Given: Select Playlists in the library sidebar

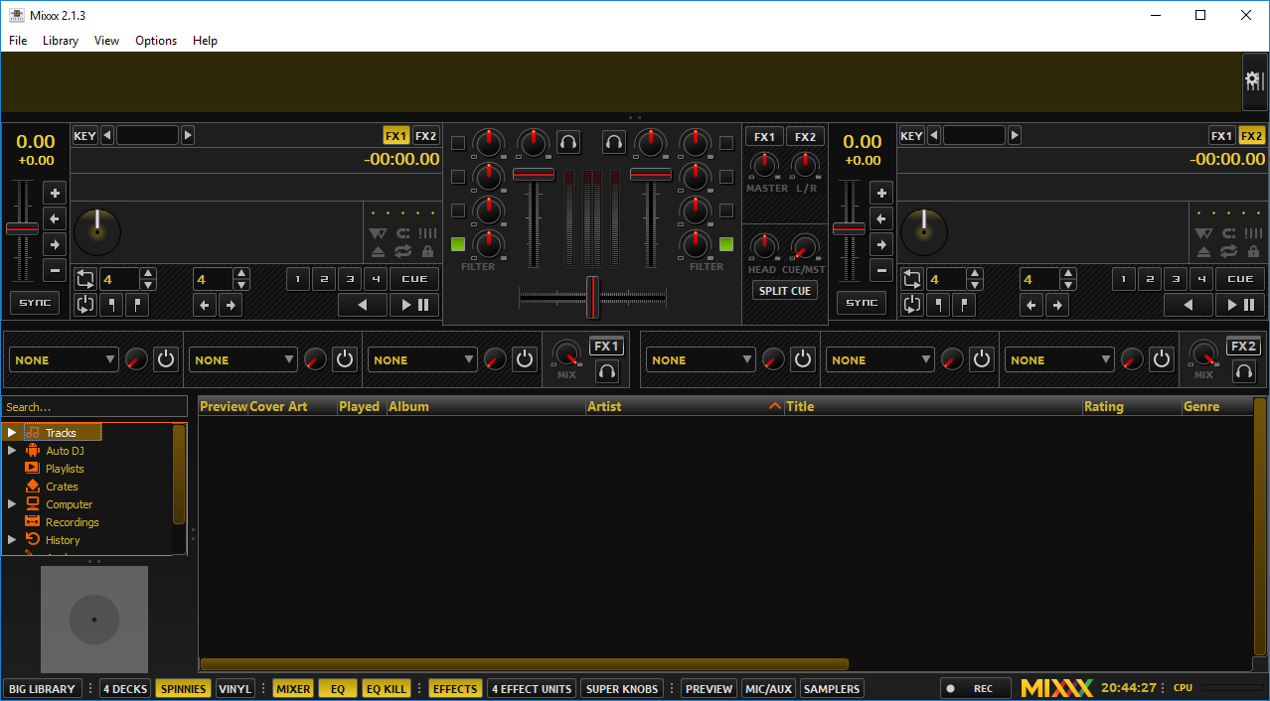Looking at the screenshot, I should click(x=65, y=469).
